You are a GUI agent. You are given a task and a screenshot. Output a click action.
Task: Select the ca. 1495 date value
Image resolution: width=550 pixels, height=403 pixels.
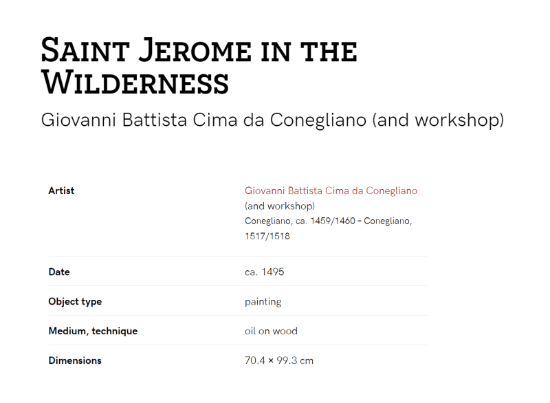coord(265,272)
